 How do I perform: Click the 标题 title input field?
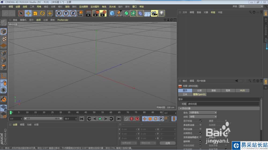[223, 104]
